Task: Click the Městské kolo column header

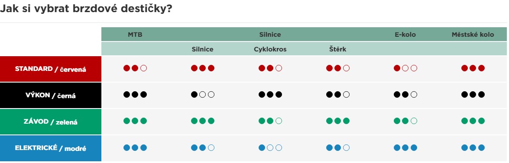Action: click(x=473, y=34)
